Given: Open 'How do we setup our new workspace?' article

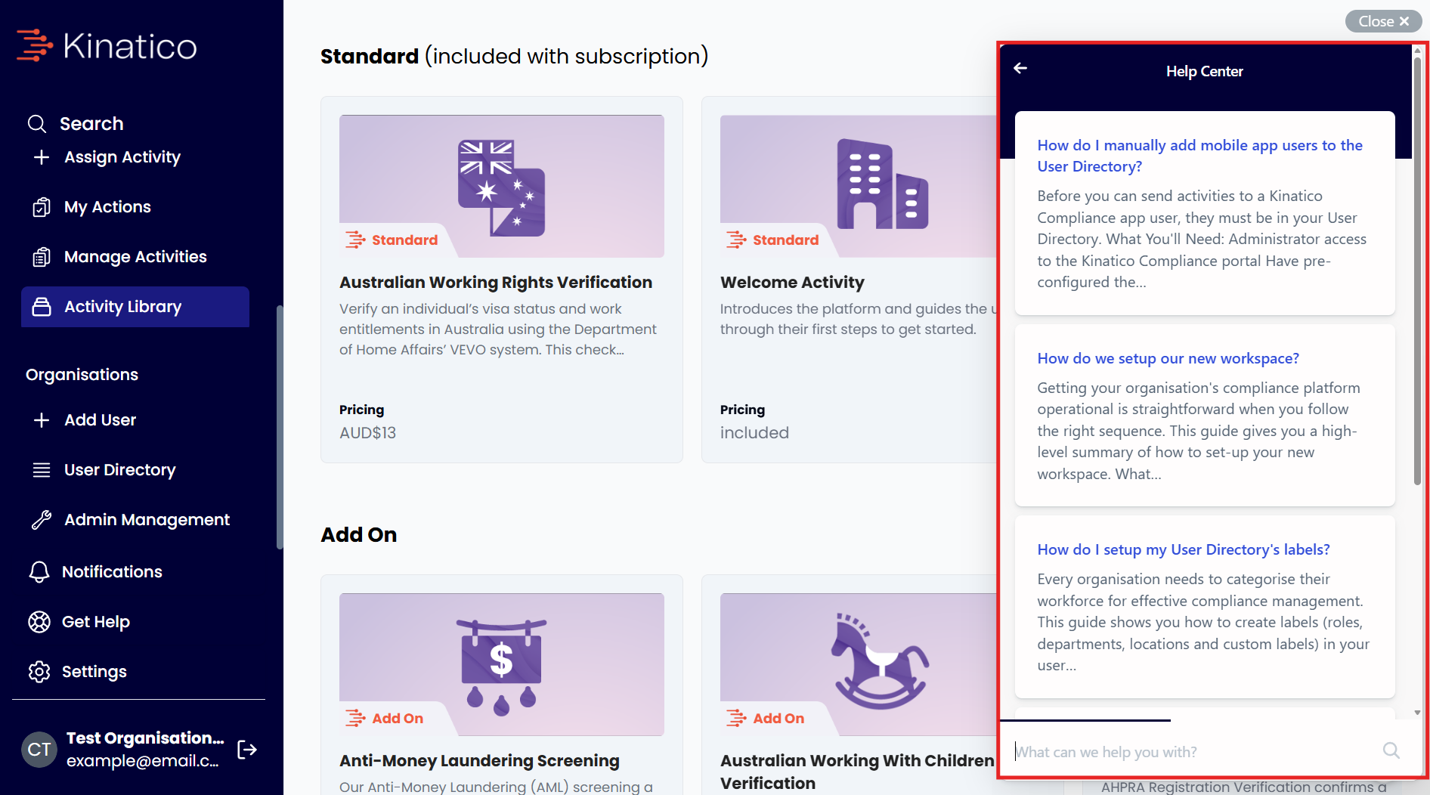Looking at the screenshot, I should pos(1168,358).
